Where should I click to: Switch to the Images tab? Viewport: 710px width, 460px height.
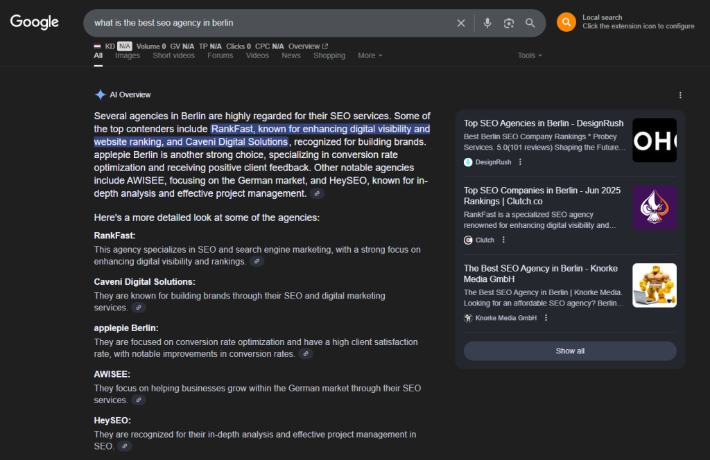tap(128, 55)
